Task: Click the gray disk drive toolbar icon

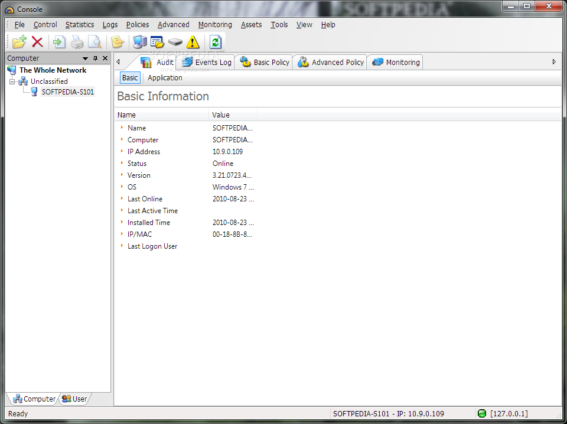Action: 175,43
